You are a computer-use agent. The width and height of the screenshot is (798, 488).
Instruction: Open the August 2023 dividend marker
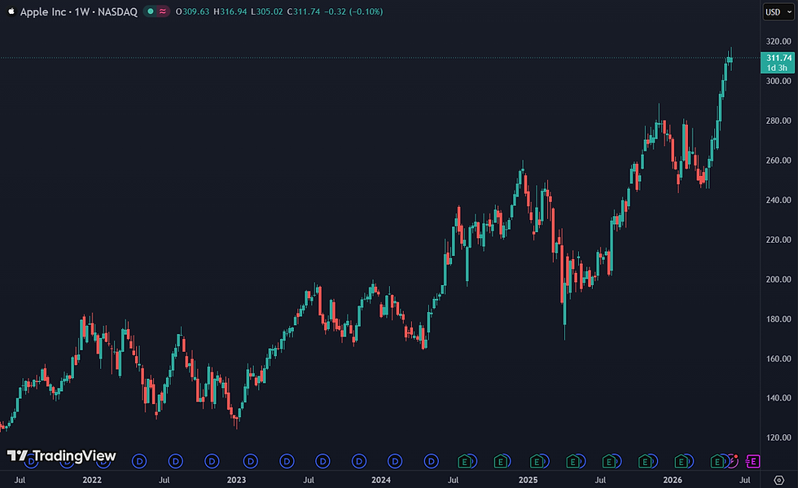[x=322, y=461]
